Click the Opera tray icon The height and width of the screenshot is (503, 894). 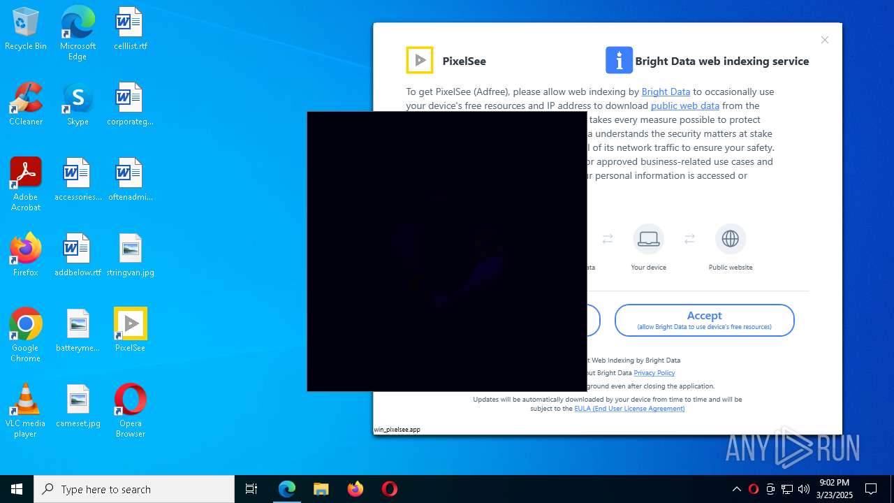coord(753,489)
